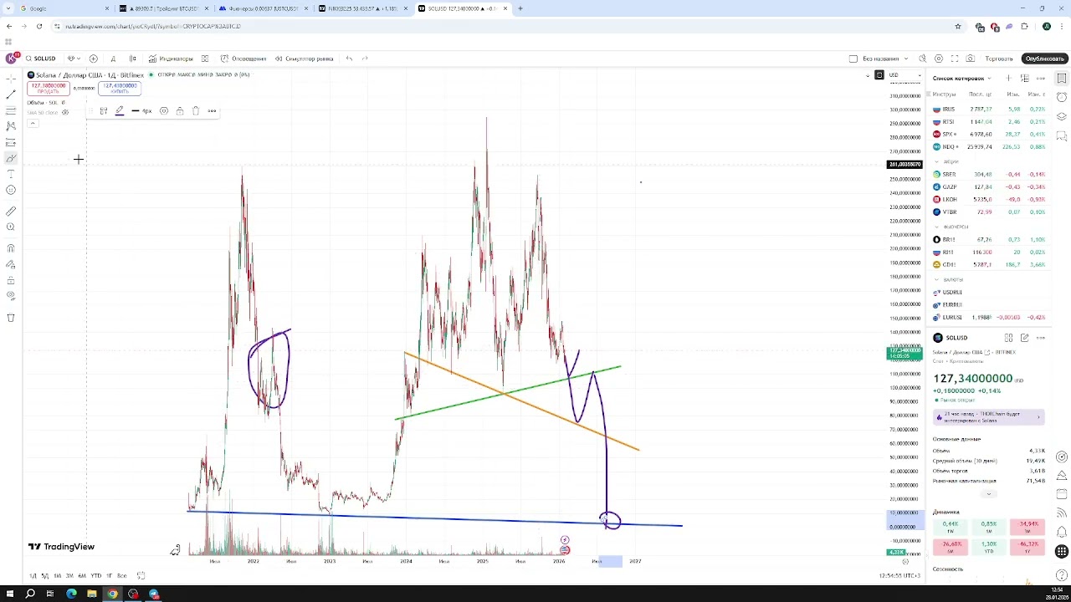Image resolution: width=1071 pixels, height=602 pixels.
Task: Select the Все time range tab
Action: click(122, 576)
